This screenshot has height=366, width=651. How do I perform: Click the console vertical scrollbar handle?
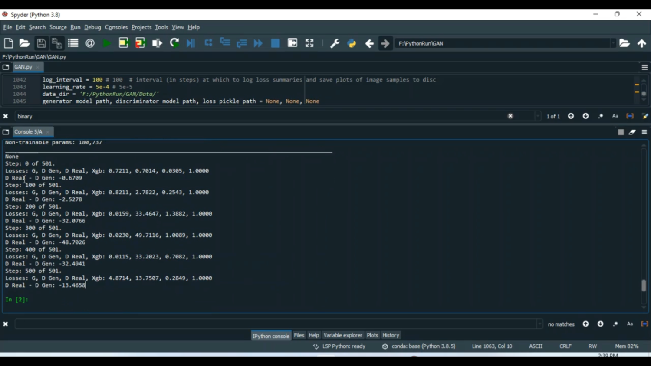[644, 285]
